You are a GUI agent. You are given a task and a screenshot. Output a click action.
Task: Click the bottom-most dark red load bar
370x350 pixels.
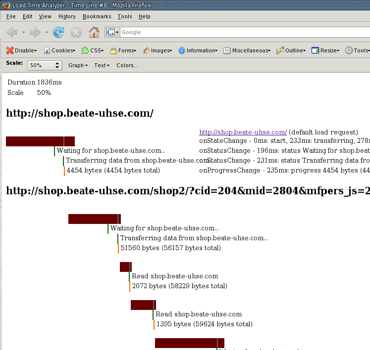[190, 343]
